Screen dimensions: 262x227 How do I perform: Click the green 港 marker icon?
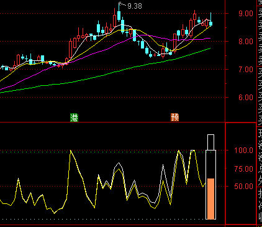point(74,118)
